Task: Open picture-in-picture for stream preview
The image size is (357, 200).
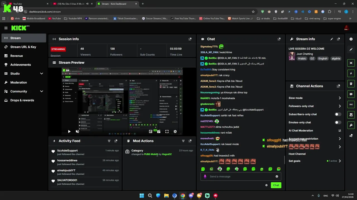Action: pyautogui.click(x=151, y=132)
